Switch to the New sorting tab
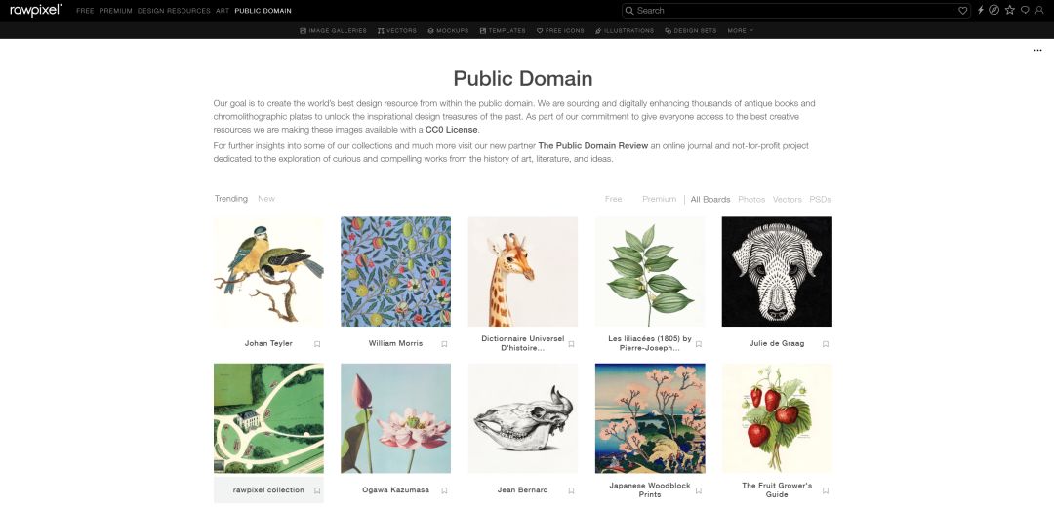 266,199
